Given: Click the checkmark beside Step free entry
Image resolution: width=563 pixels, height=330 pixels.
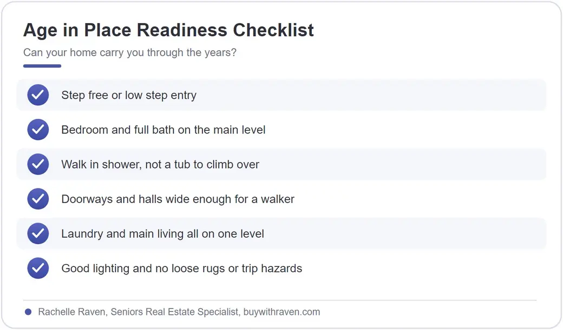Looking at the screenshot, I should pos(38,95).
